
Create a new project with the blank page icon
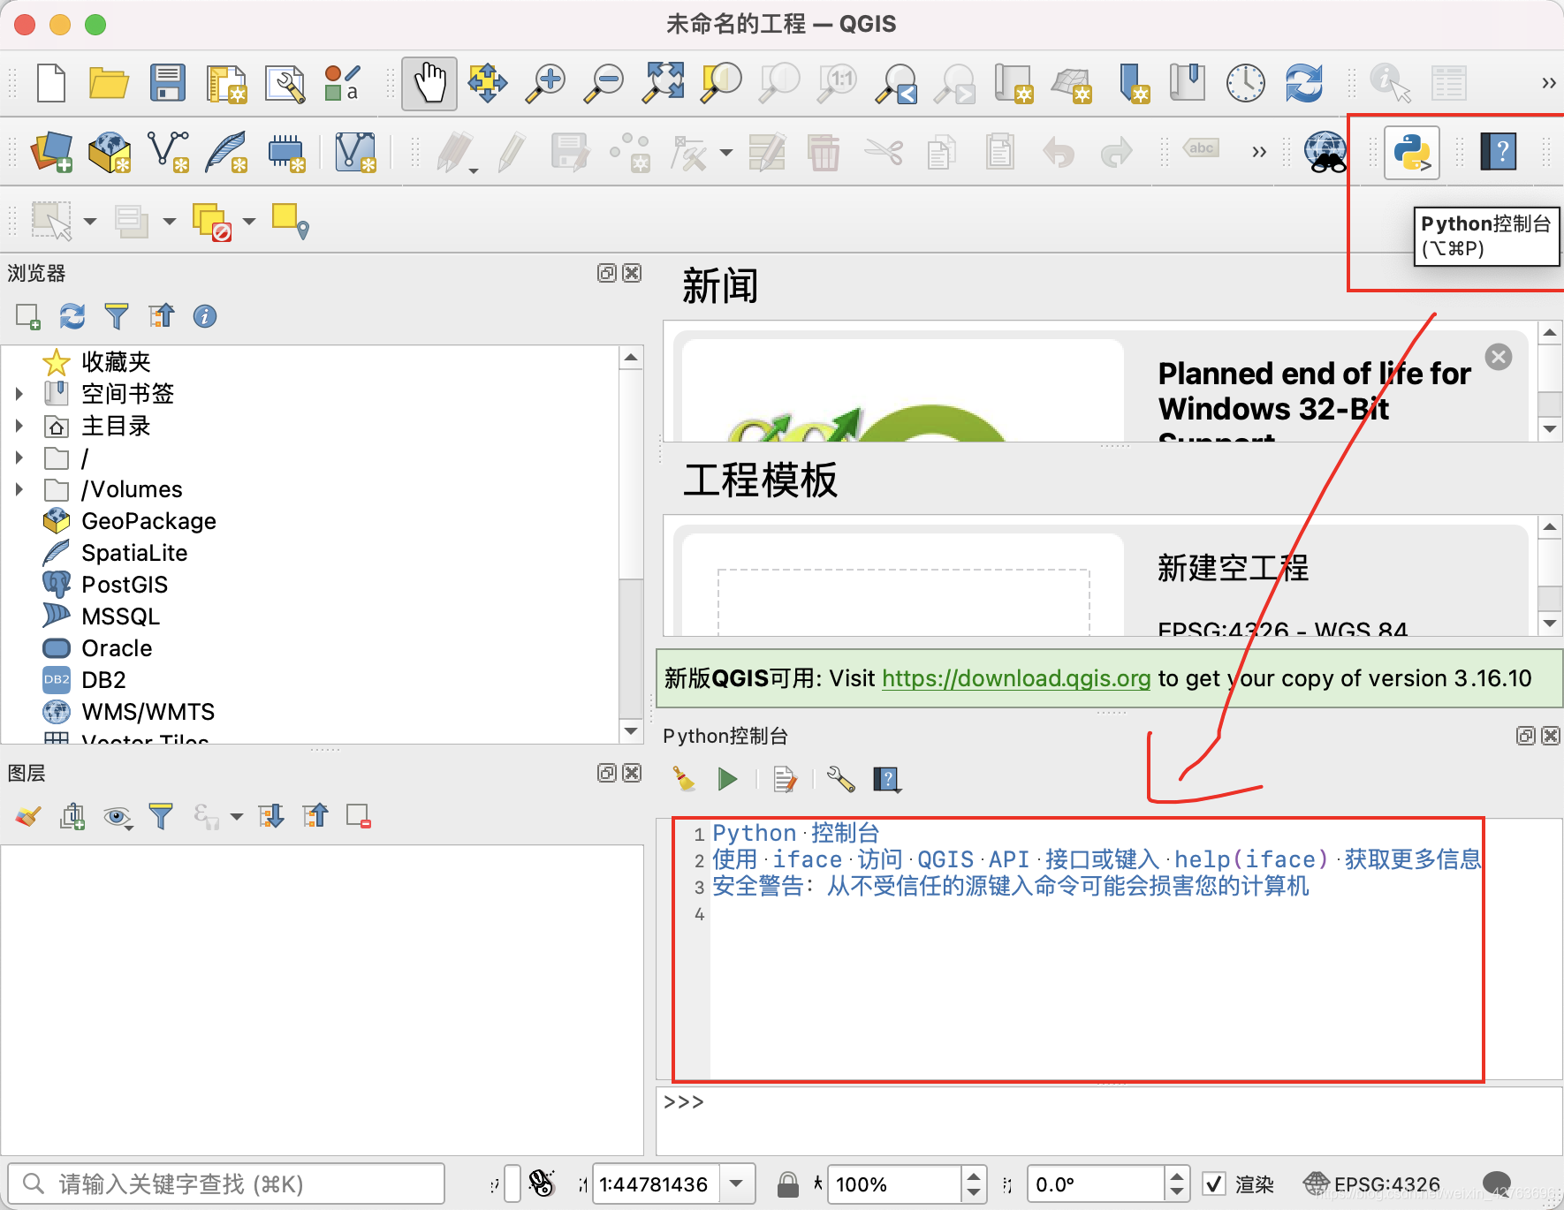51,83
